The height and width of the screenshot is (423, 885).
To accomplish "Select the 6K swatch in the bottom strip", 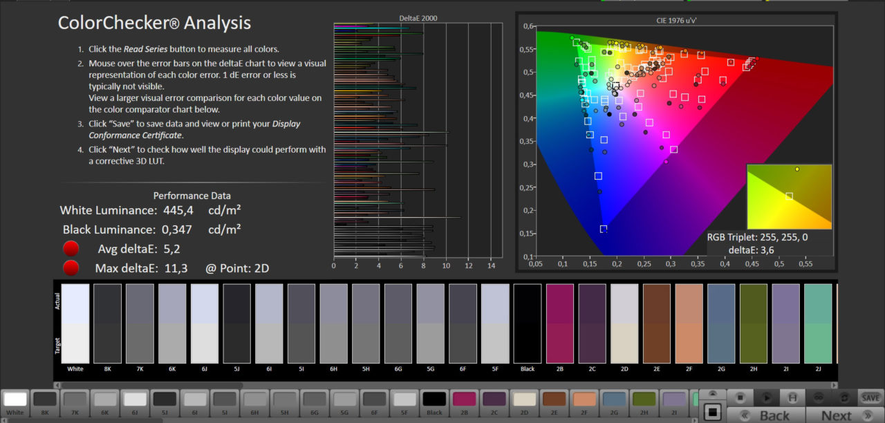I will tap(105, 402).
